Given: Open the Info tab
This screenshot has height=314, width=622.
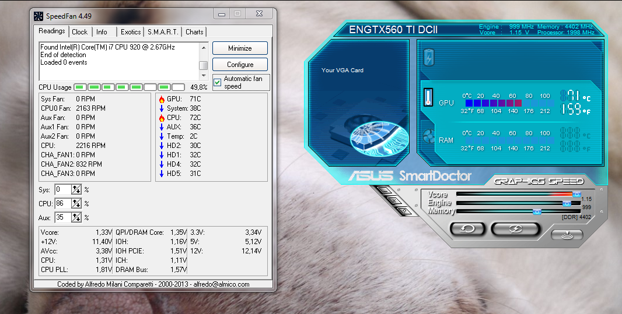Looking at the screenshot, I should click(x=102, y=32).
